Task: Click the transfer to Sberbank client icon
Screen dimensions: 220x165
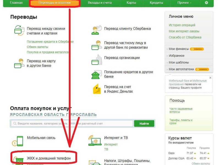Action: tap(96, 30)
